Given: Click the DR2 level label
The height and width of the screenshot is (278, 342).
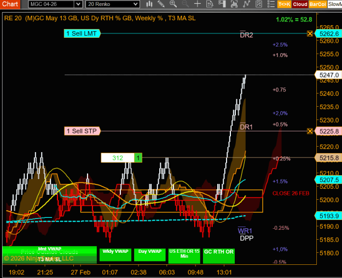Looking at the screenshot, I should (x=246, y=34).
